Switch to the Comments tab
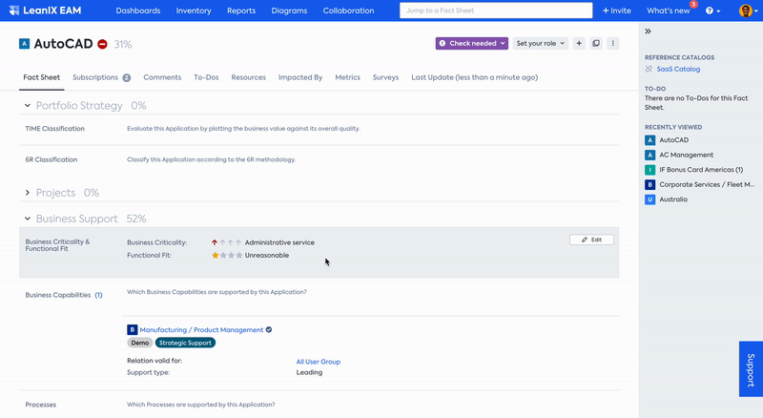 [162, 77]
